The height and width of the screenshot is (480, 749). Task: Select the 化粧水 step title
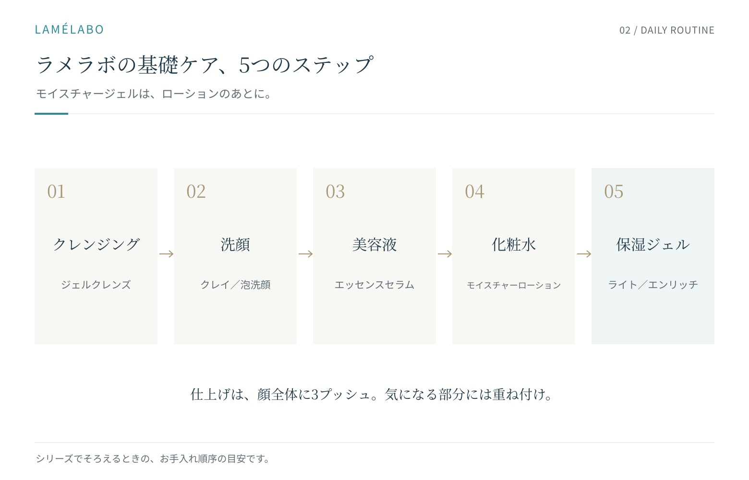point(514,244)
